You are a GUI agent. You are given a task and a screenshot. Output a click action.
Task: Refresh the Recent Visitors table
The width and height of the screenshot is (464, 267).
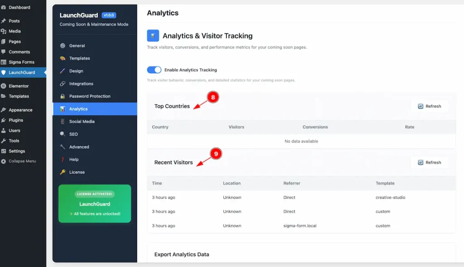pyautogui.click(x=430, y=163)
